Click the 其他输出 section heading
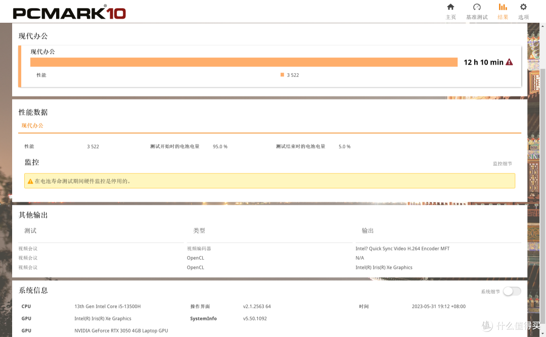The height and width of the screenshot is (337, 546). click(33, 215)
